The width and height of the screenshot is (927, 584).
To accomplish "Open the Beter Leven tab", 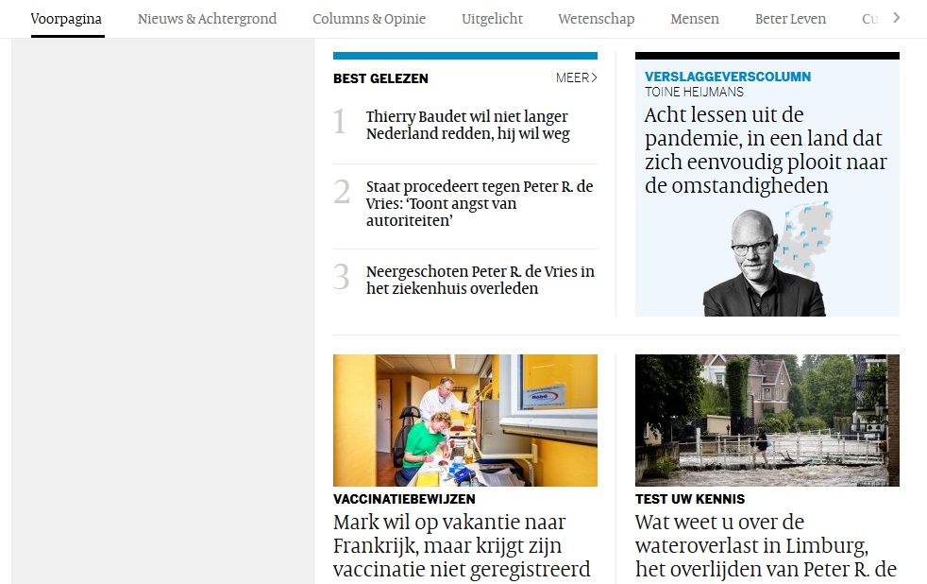I will (x=790, y=19).
